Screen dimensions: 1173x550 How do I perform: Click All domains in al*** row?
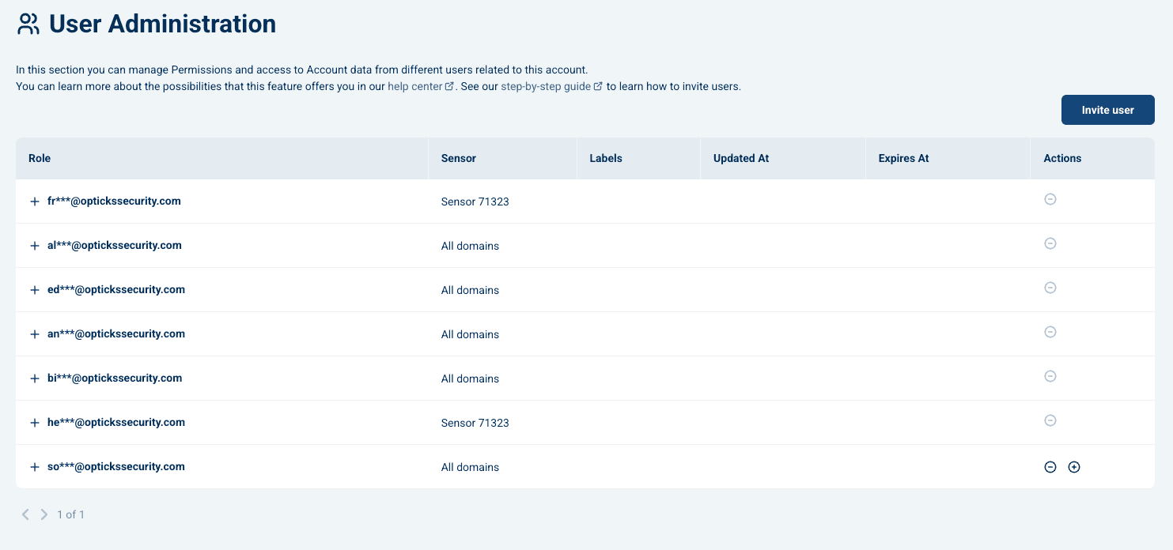(470, 246)
